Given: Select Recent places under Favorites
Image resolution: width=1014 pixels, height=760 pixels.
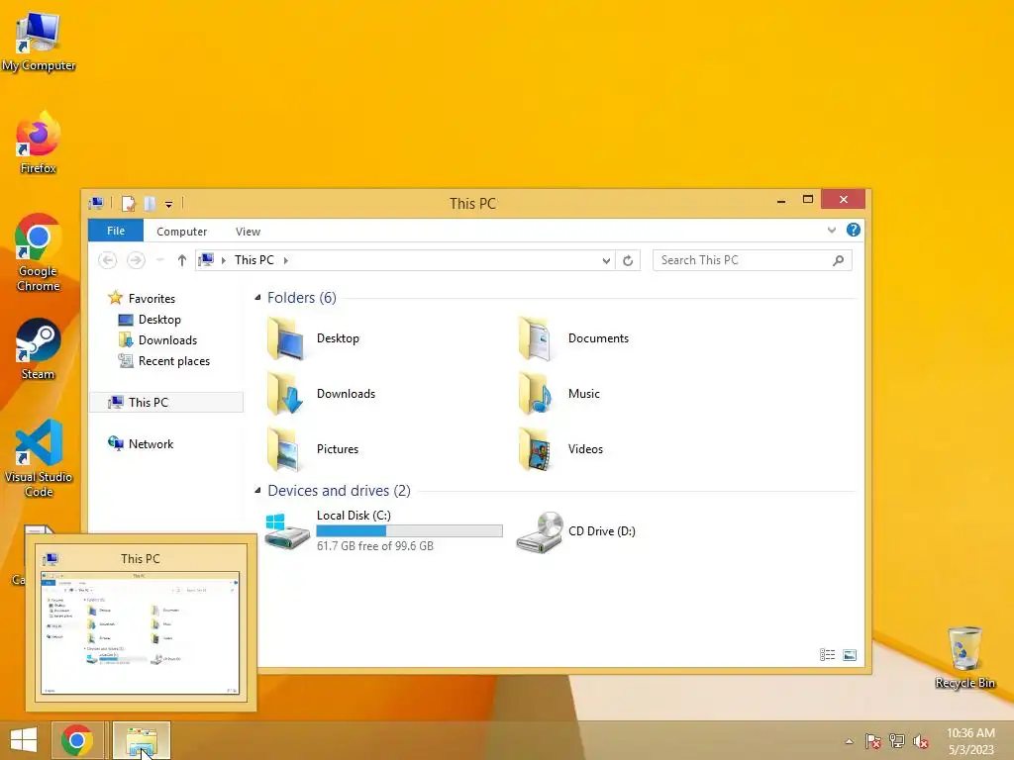Looking at the screenshot, I should pyautogui.click(x=164, y=360).
